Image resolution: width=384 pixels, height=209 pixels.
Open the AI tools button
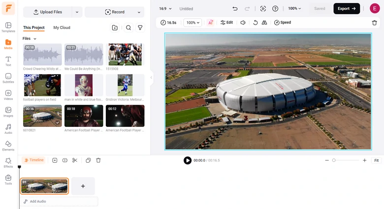[210, 23]
